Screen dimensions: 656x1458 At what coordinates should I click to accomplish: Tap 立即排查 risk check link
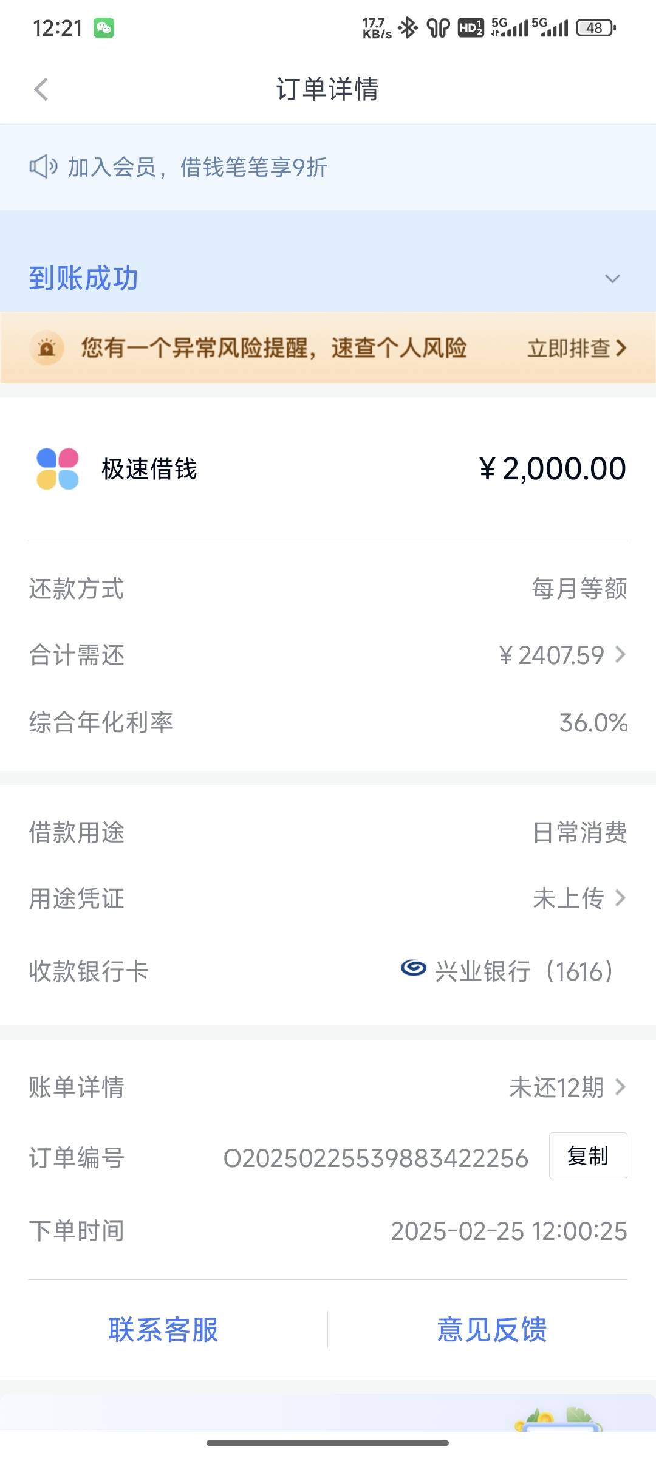[x=576, y=348]
